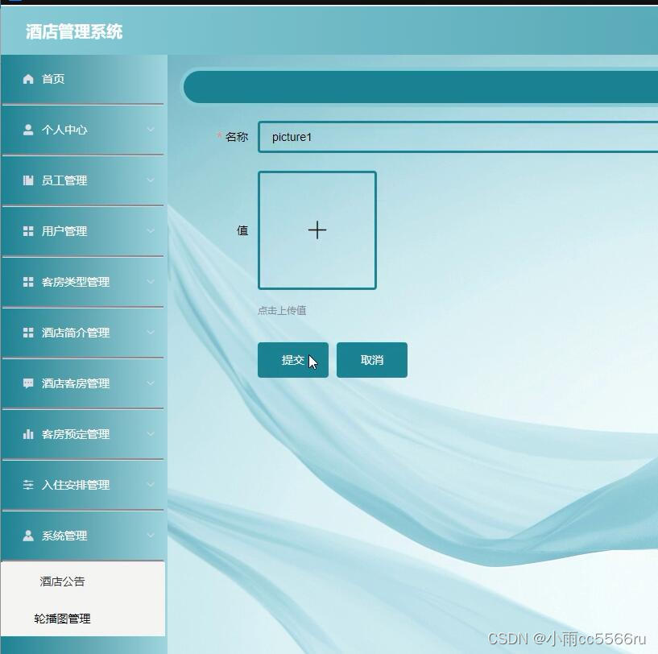Screen dimensions: 658x654
Task: Expand the 客房类型管理 chevron
Action: coord(151,282)
